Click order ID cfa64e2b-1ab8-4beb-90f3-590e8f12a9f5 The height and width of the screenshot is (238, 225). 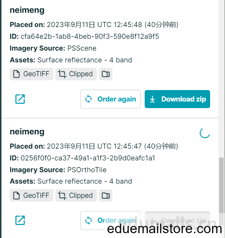click(90, 36)
